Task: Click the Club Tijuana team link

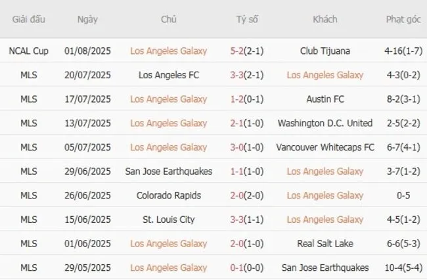Action: click(325, 51)
